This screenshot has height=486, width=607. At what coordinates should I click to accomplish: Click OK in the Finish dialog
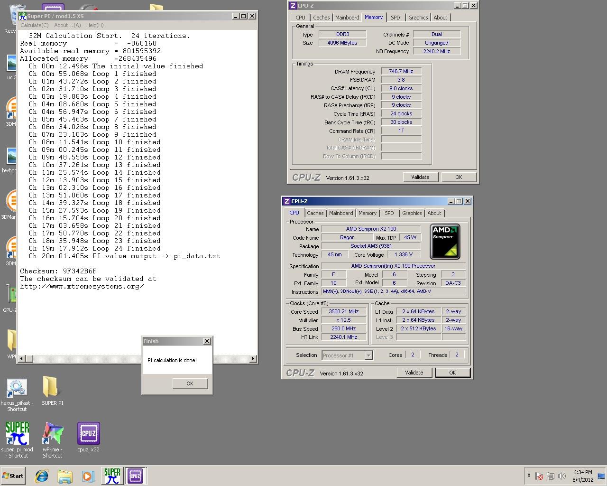coord(190,383)
